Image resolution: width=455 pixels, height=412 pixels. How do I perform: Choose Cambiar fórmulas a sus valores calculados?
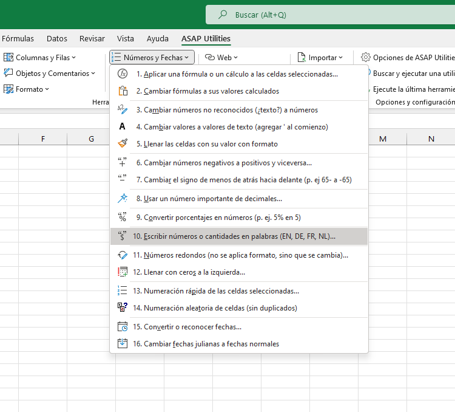[239, 91]
